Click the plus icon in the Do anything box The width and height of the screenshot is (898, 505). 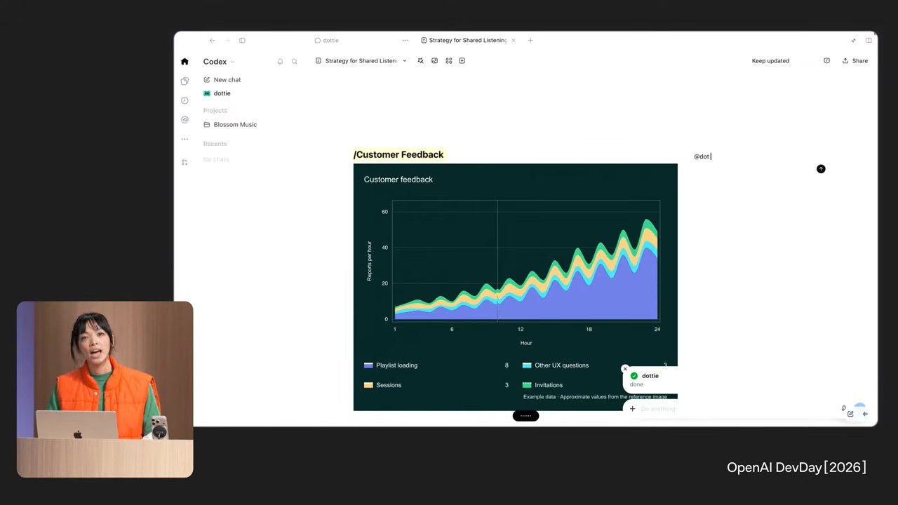632,408
